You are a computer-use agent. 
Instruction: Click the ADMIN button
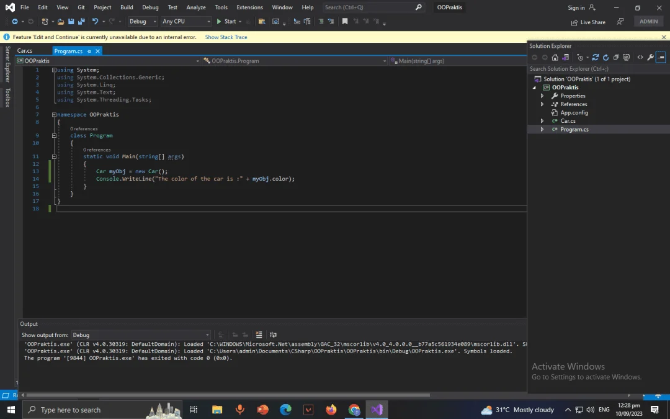point(649,21)
